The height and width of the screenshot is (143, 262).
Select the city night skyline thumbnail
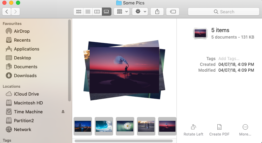(x=83, y=126)
